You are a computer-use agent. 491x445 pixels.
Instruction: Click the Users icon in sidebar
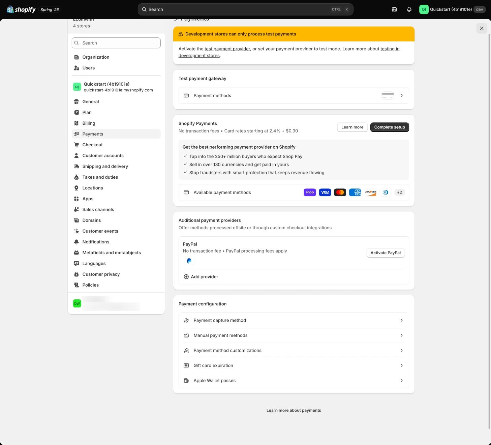pyautogui.click(x=76, y=68)
